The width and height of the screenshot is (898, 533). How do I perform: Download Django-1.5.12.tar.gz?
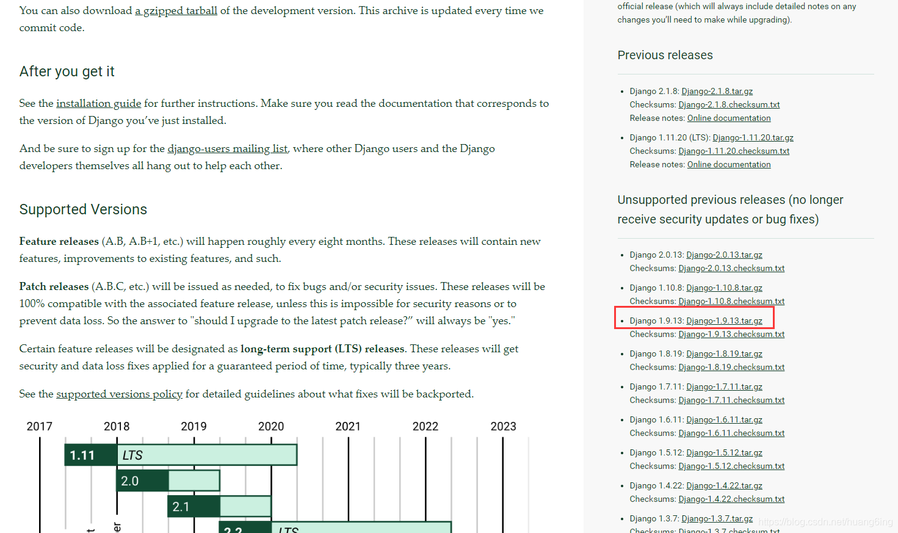click(x=725, y=453)
